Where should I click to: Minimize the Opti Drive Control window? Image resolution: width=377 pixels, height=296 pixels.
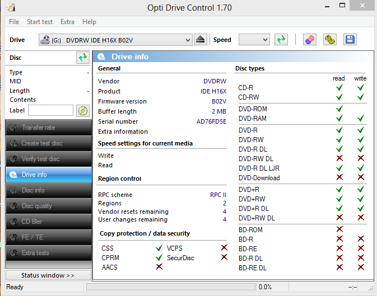tap(327, 6)
